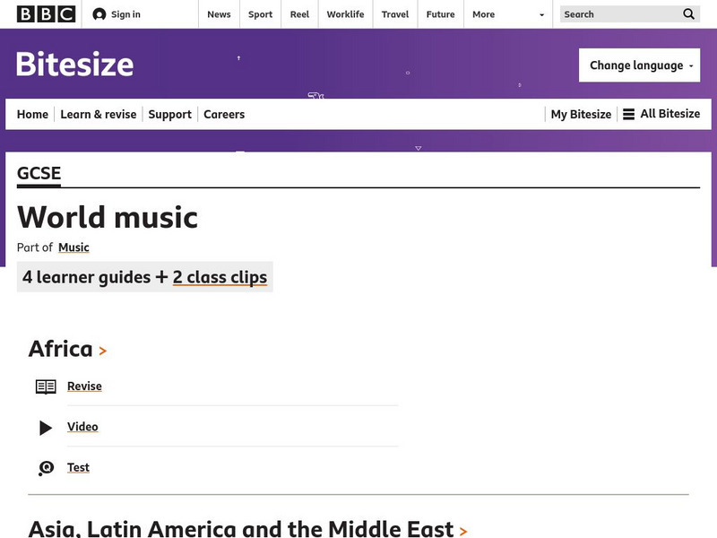Open the Careers menu item
The height and width of the screenshot is (538, 717).
[224, 115]
